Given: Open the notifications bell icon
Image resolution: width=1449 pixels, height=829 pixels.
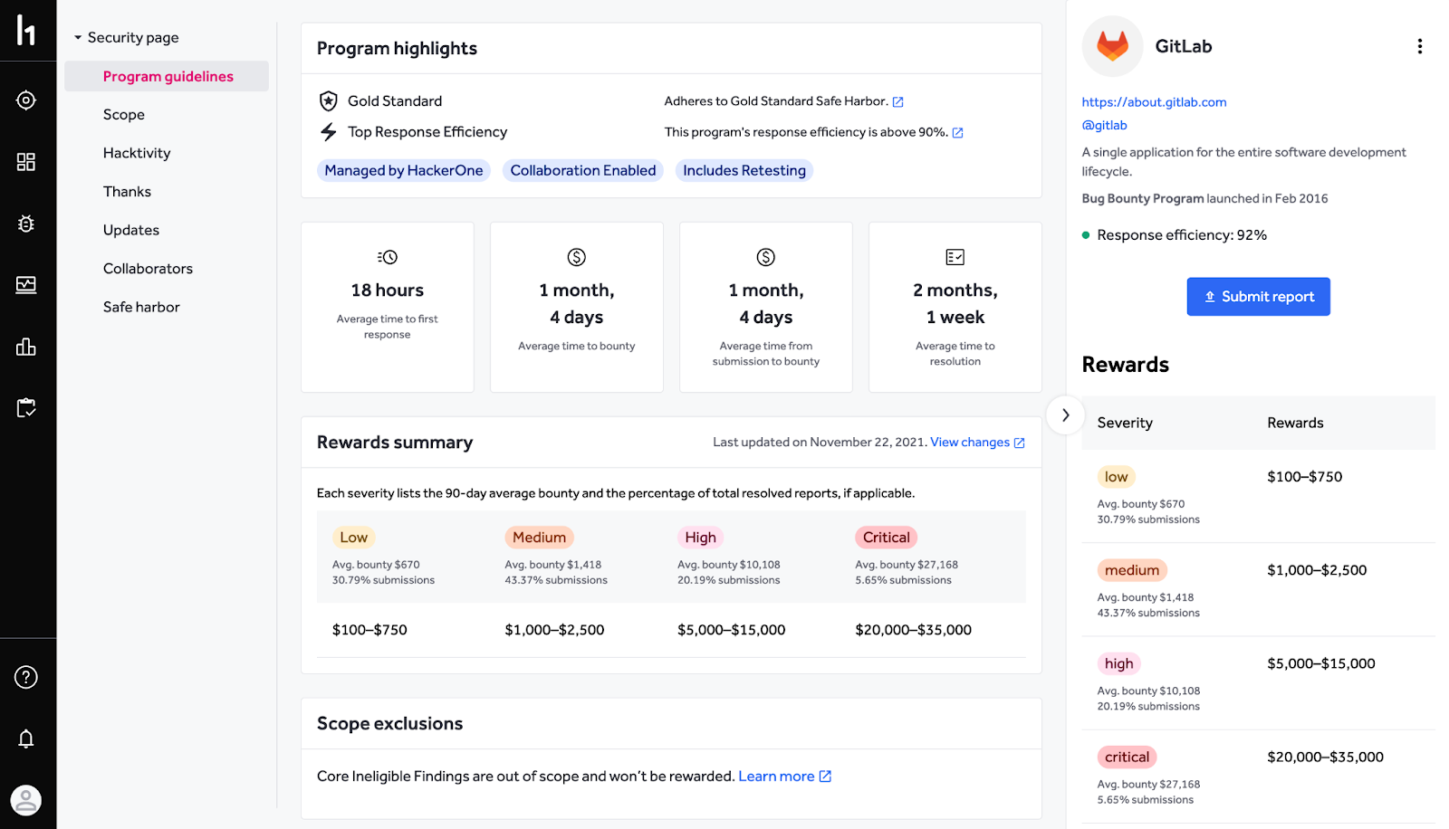Looking at the screenshot, I should [26, 738].
